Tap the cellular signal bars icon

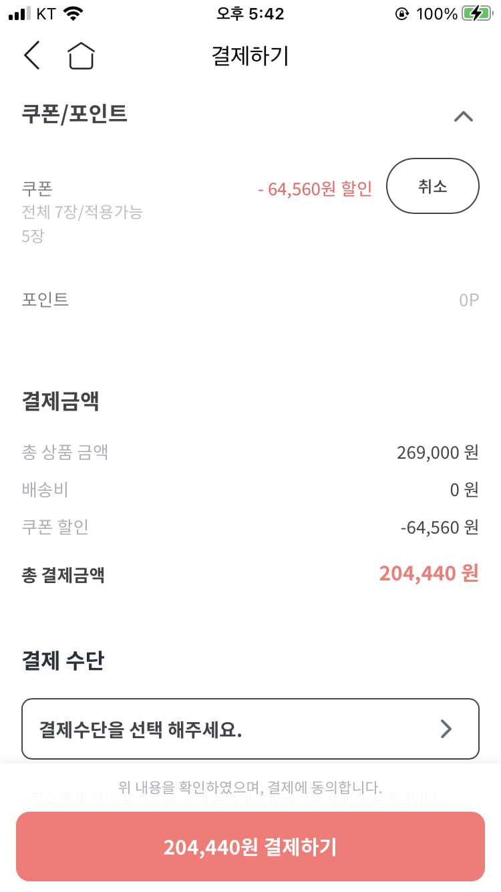(19, 13)
